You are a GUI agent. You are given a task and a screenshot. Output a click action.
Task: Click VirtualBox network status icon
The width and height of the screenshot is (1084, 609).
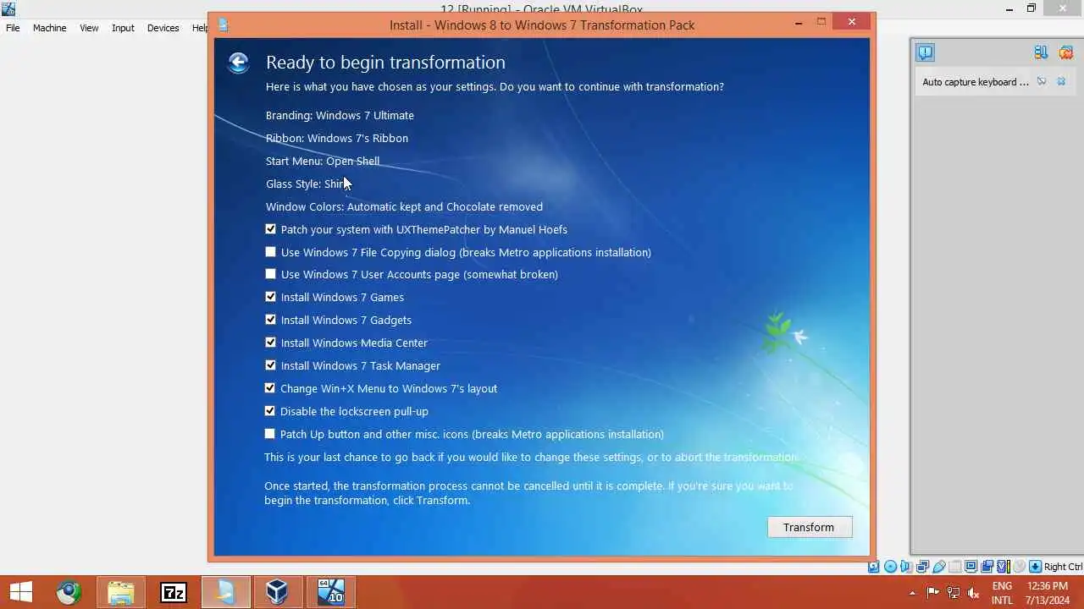tap(922, 567)
